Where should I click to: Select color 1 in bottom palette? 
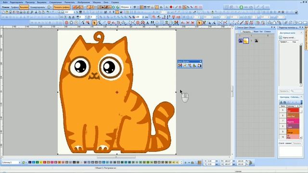[30, 162]
